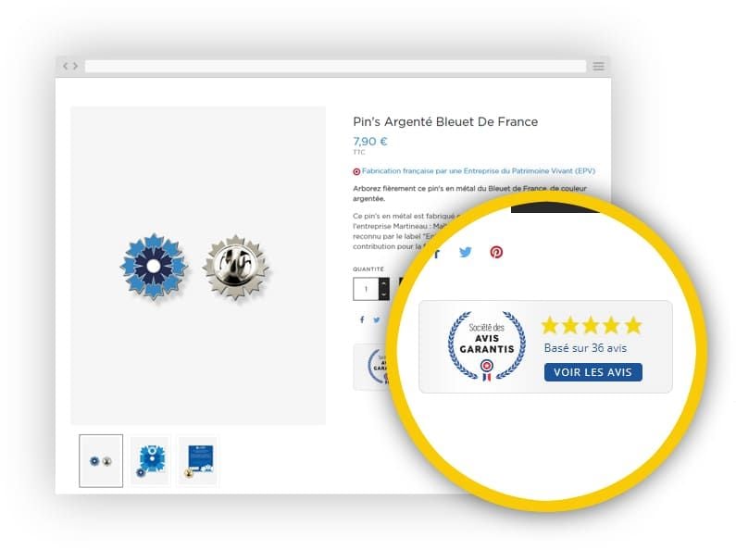The width and height of the screenshot is (736, 550).
Task: Click the blue Bleuet pin in main image
Action: tap(154, 266)
